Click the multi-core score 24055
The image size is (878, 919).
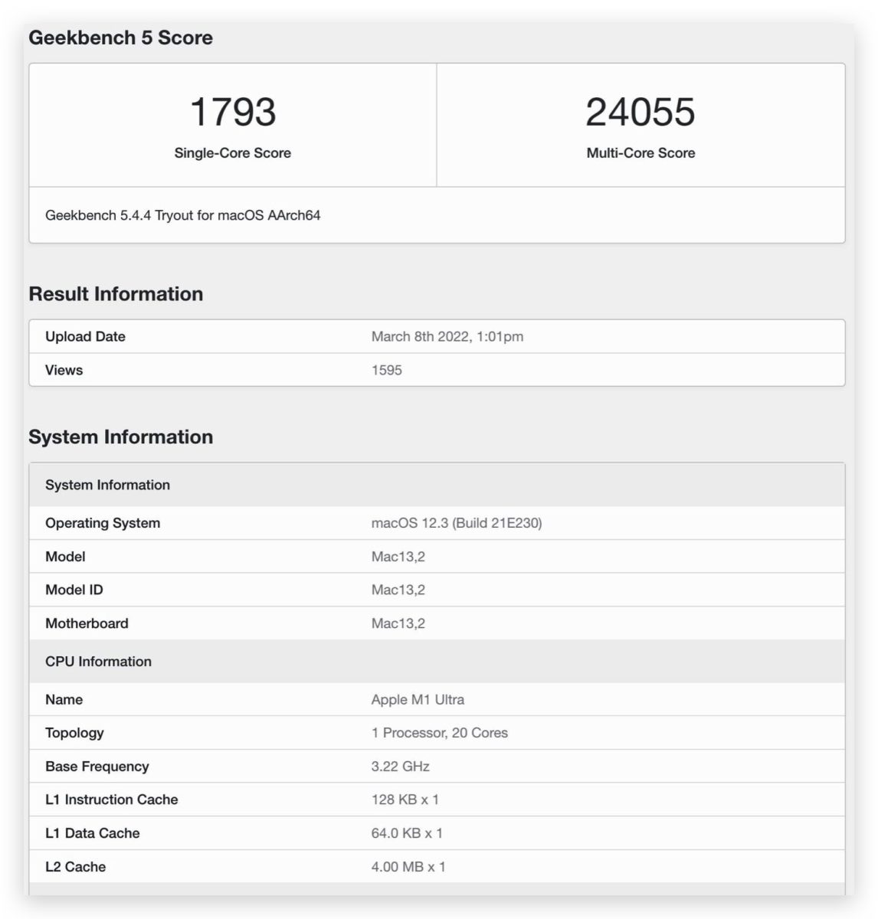640,112
